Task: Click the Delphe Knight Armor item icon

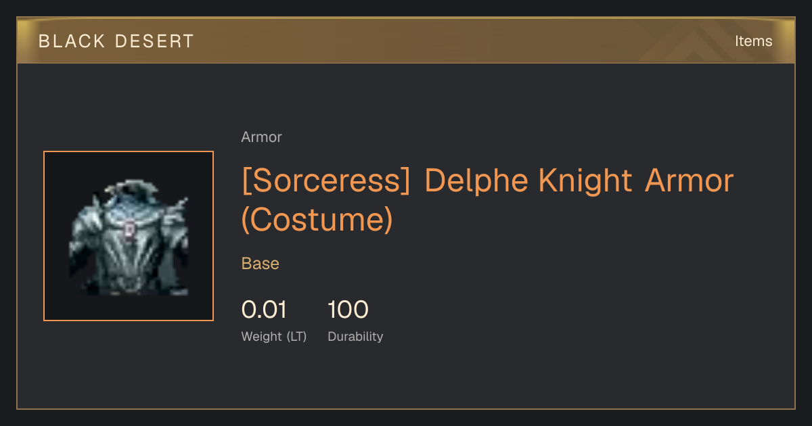Action: [x=129, y=236]
